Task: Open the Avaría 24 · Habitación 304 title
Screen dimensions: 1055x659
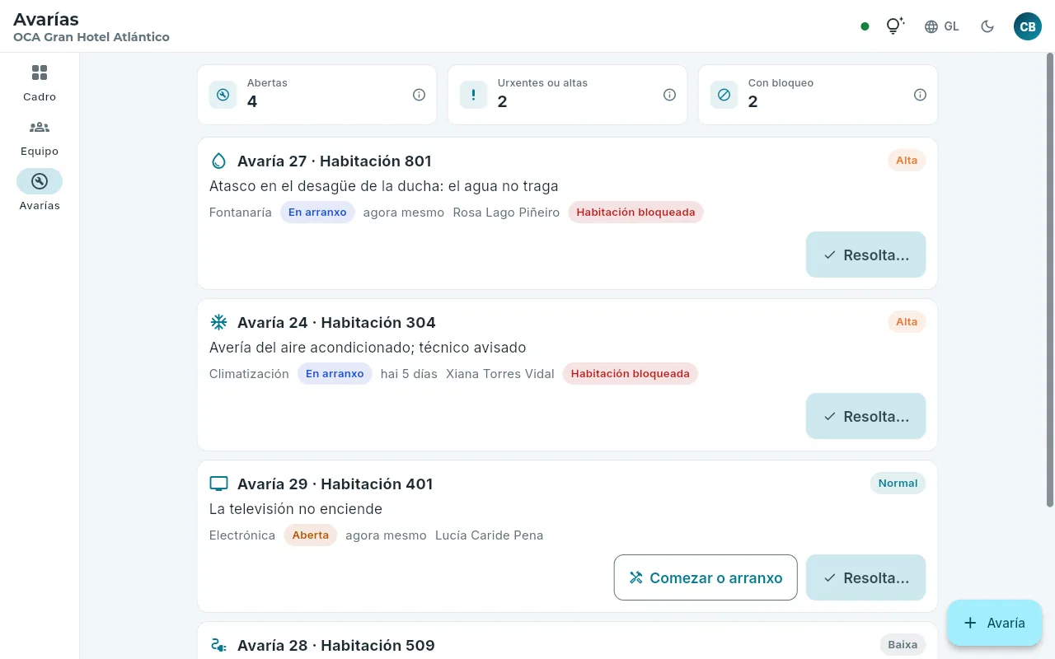Action: point(336,322)
